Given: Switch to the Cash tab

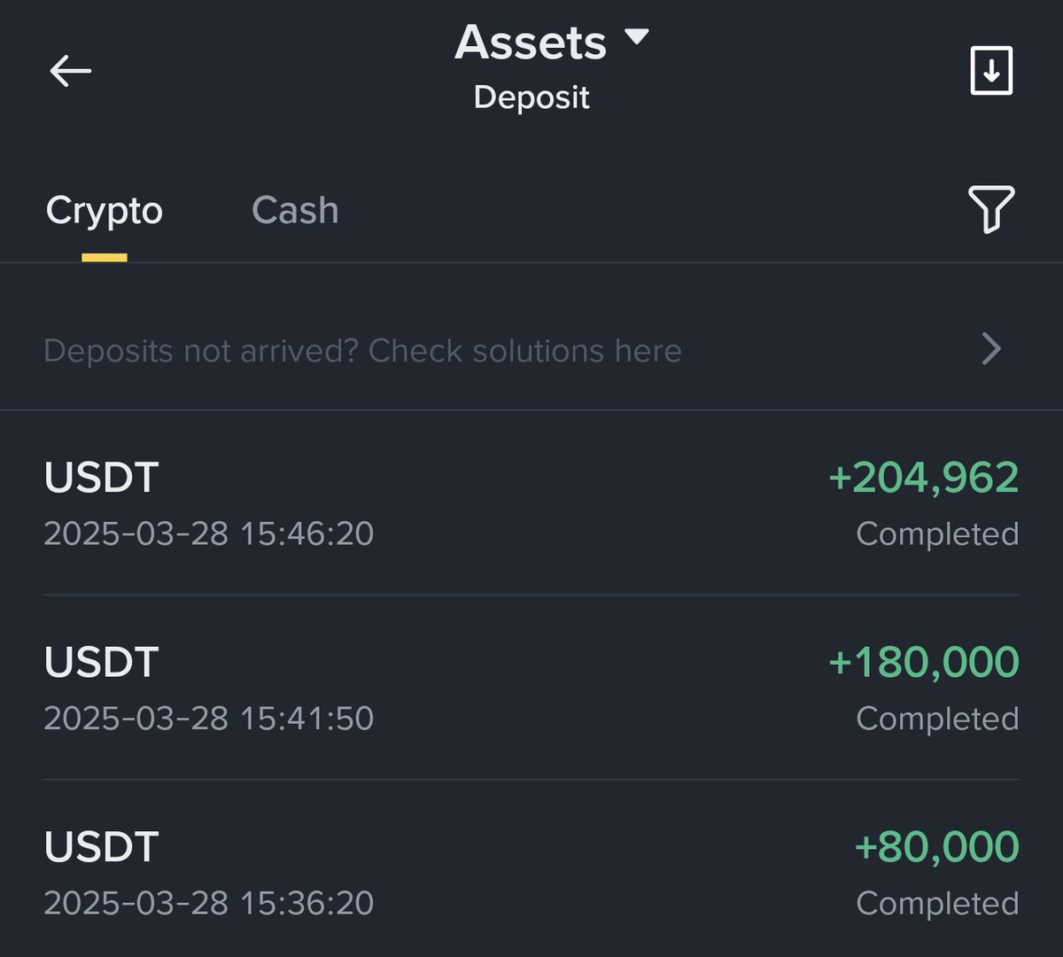Looking at the screenshot, I should point(295,211).
